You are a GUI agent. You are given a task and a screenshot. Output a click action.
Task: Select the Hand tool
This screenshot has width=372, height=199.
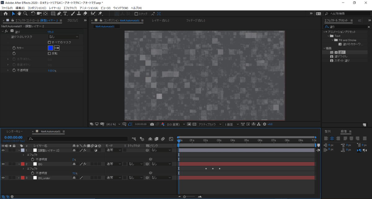pos(19,14)
